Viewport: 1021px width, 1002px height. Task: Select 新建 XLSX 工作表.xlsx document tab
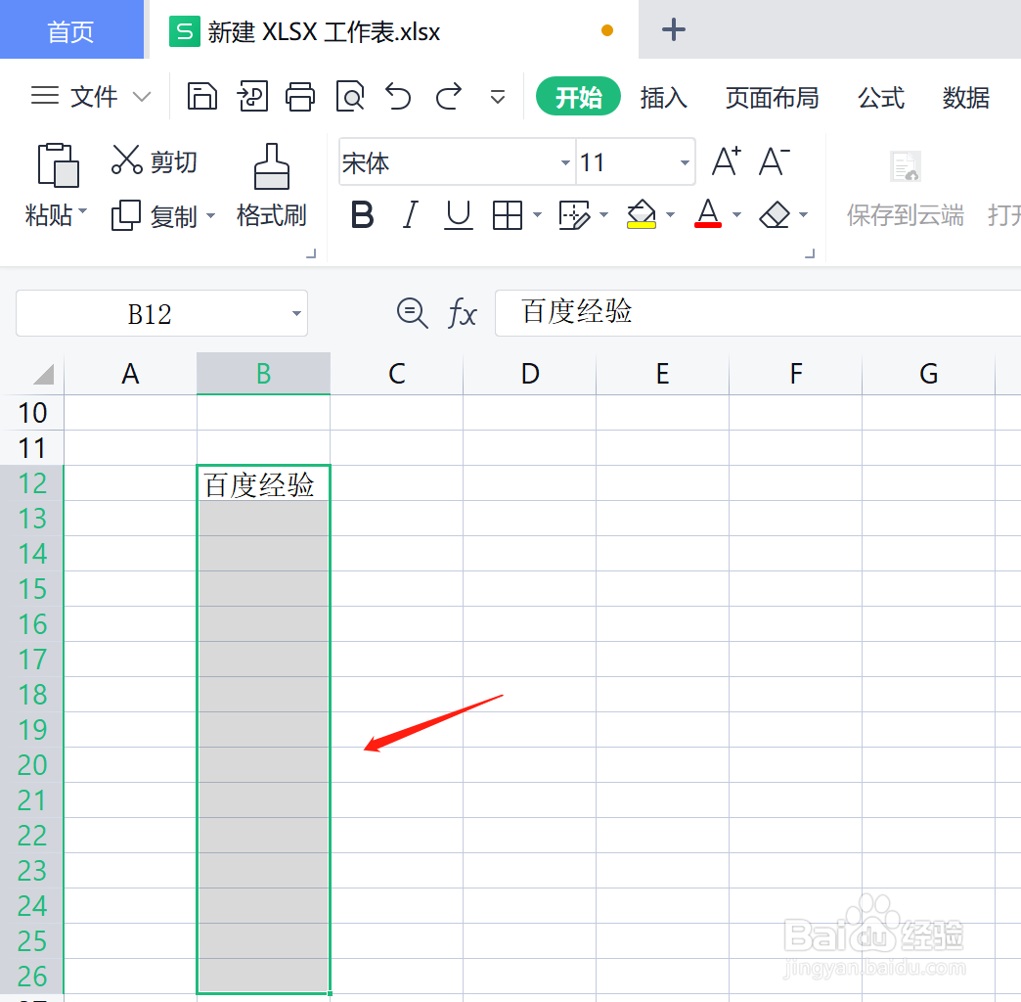[x=394, y=30]
